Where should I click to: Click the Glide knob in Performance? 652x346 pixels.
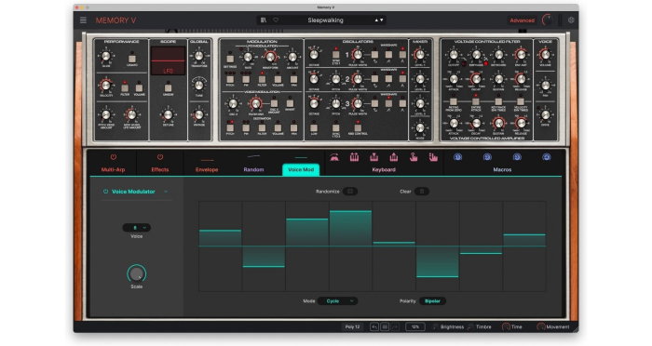106,56
